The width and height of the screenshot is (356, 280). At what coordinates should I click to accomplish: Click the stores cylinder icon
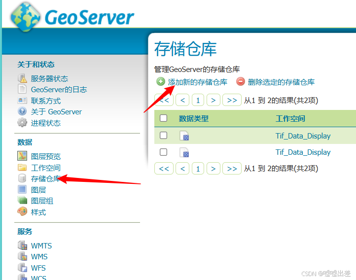pyautogui.click(x=22, y=178)
